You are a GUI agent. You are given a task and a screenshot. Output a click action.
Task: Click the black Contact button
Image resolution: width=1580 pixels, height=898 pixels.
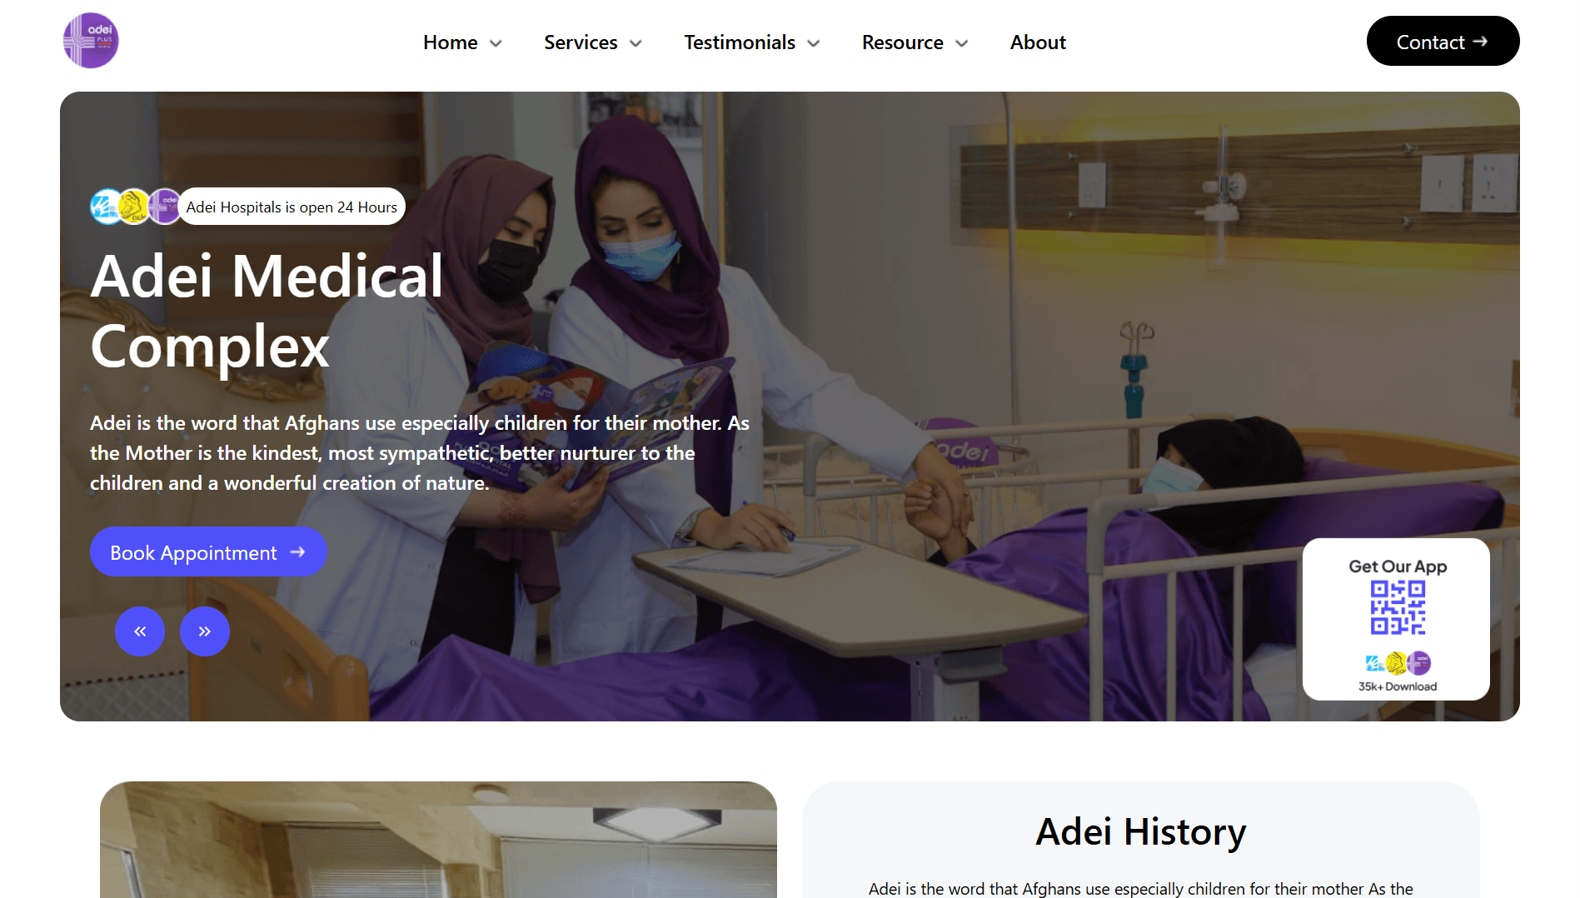point(1443,41)
